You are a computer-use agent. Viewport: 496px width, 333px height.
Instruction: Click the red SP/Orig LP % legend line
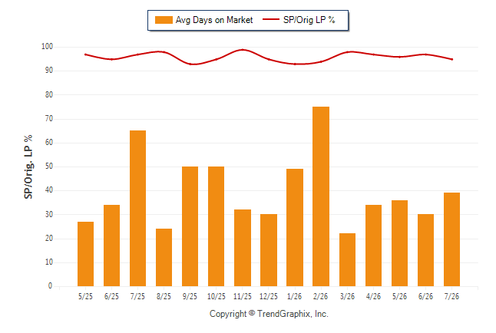click(271, 20)
